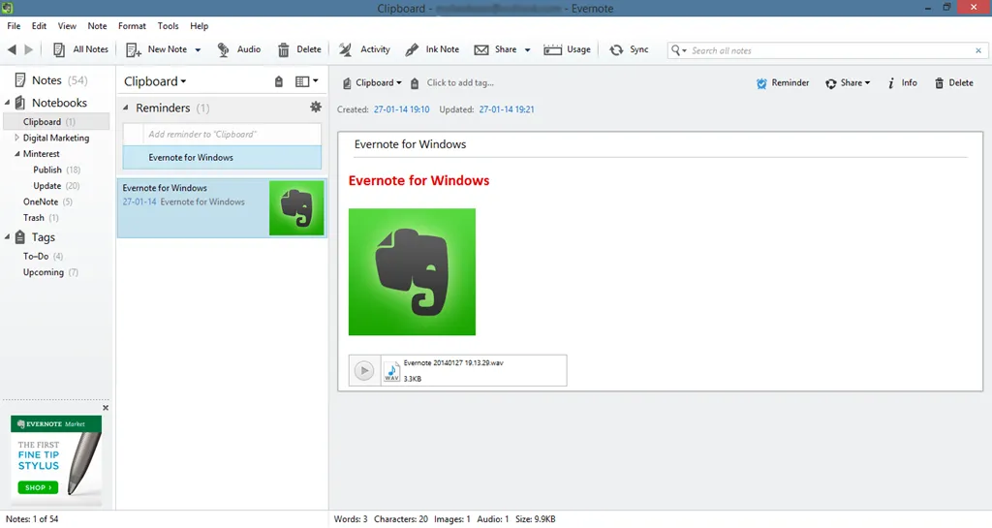Select the WAV file attachment icon
The width and height of the screenshot is (992, 528).
pyautogui.click(x=391, y=371)
